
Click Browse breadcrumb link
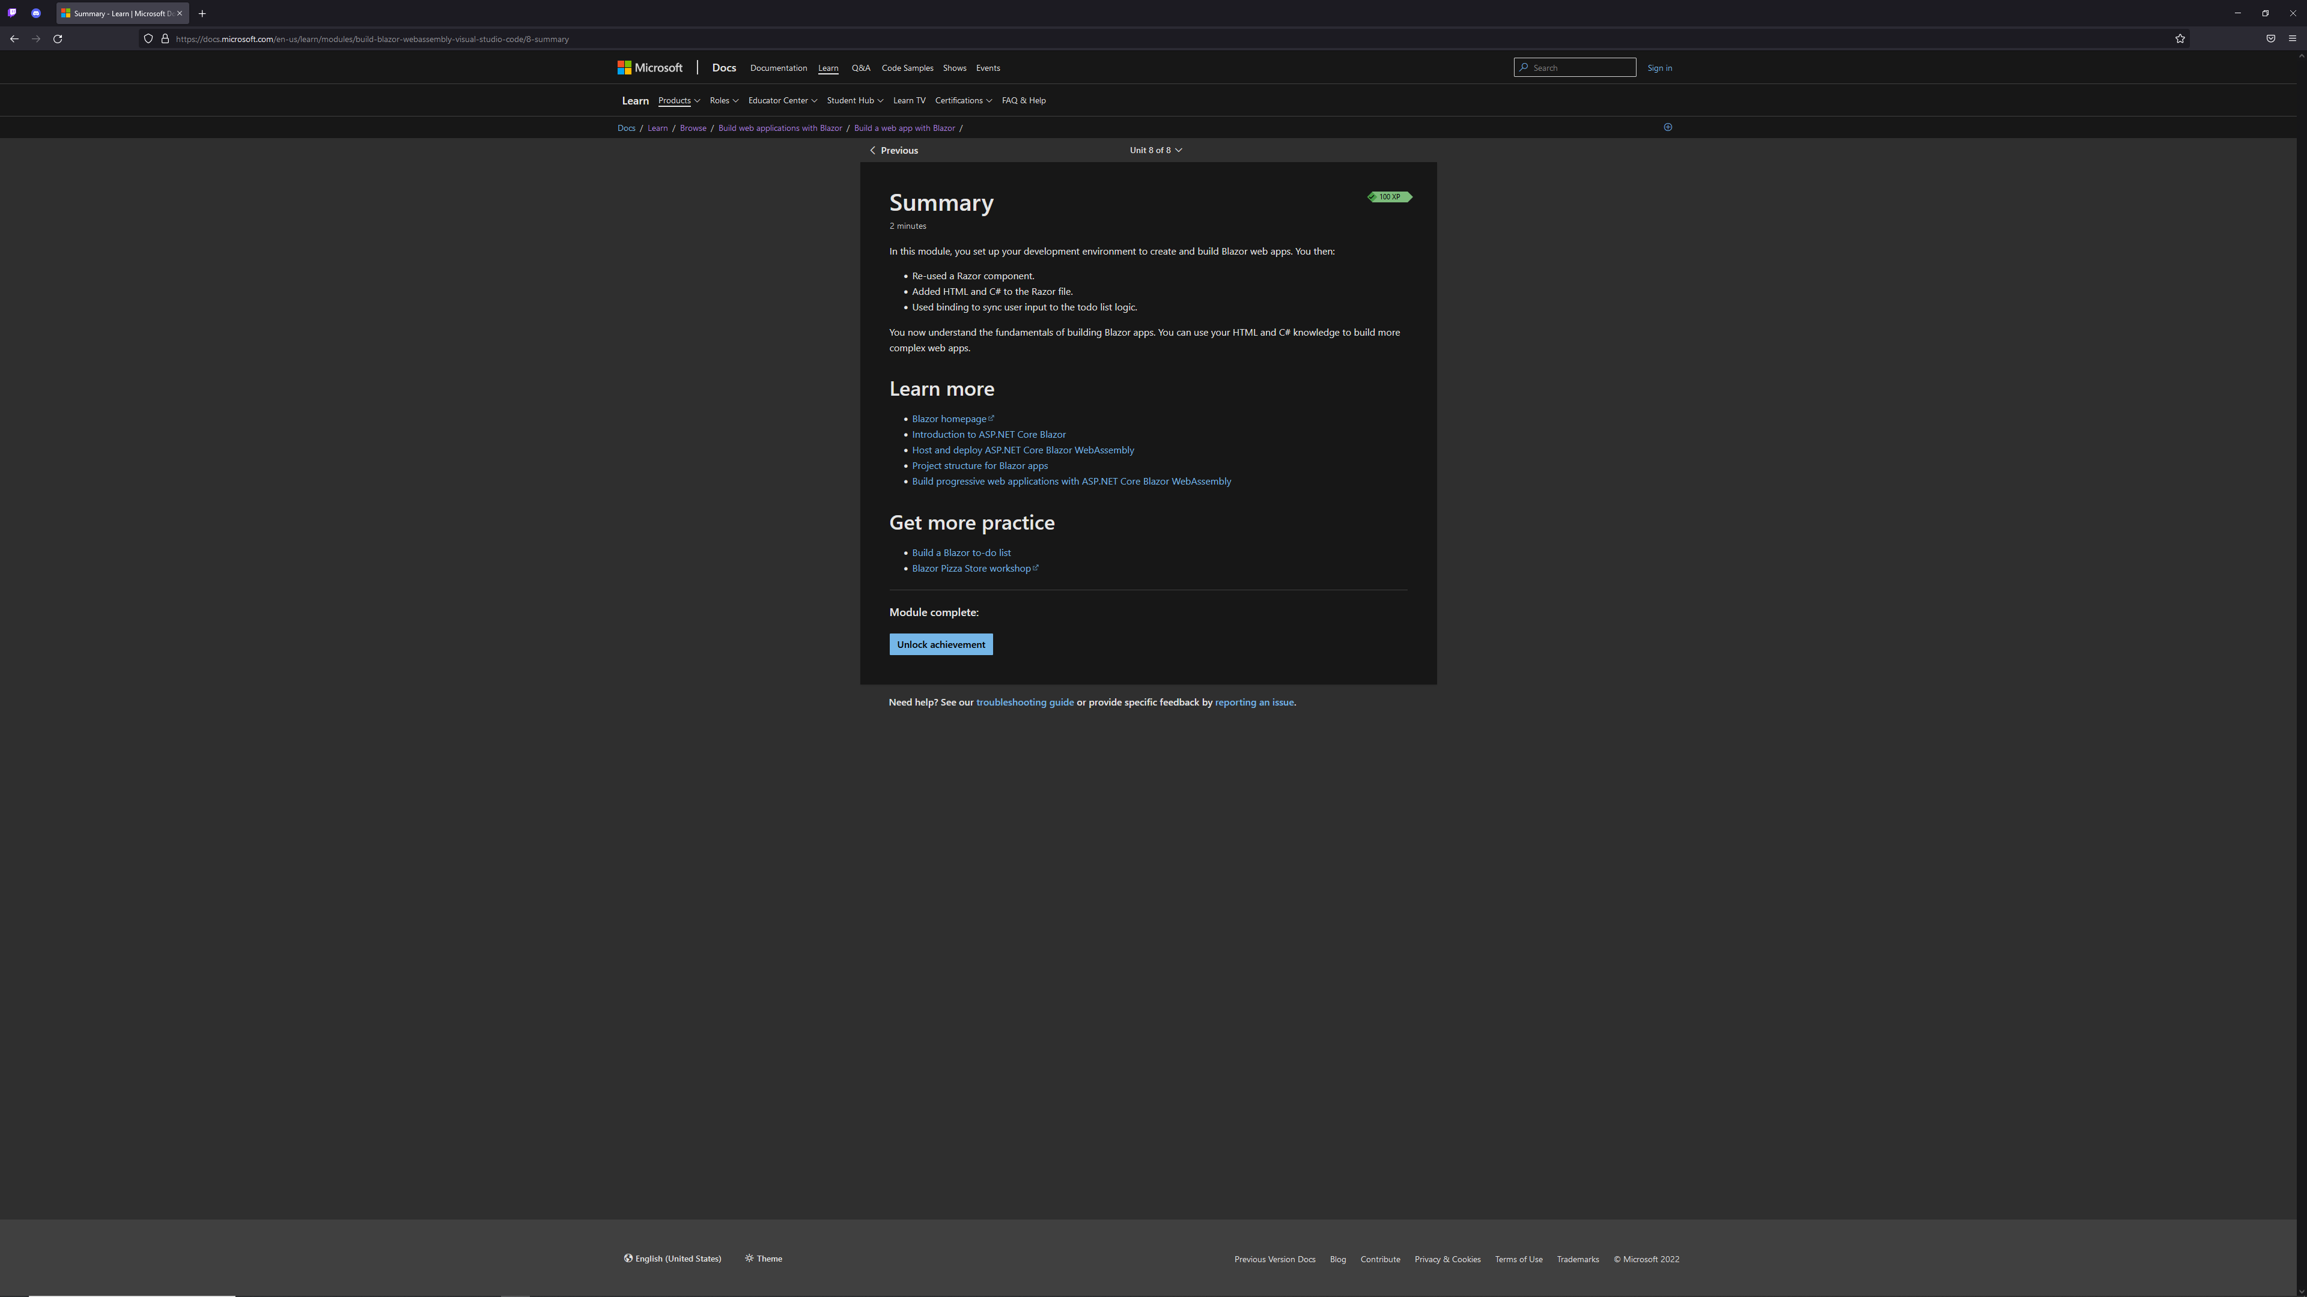[693, 128]
